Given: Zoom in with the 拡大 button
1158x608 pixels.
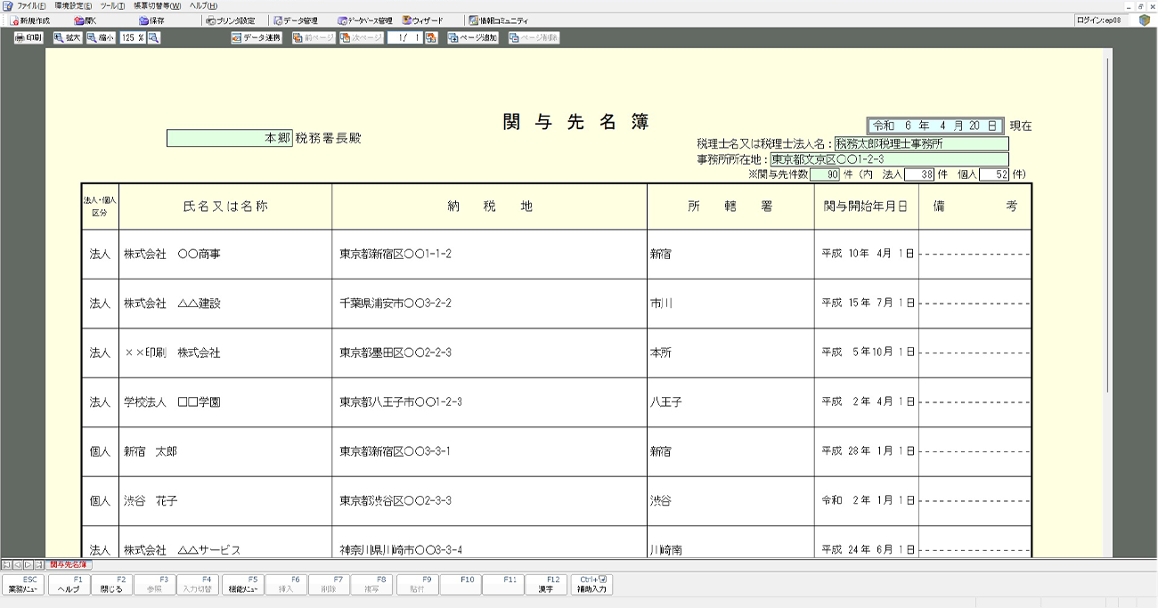Looking at the screenshot, I should coord(67,38).
